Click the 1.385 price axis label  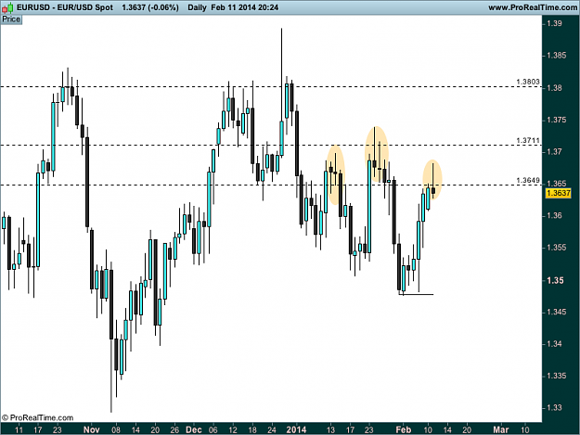point(556,56)
